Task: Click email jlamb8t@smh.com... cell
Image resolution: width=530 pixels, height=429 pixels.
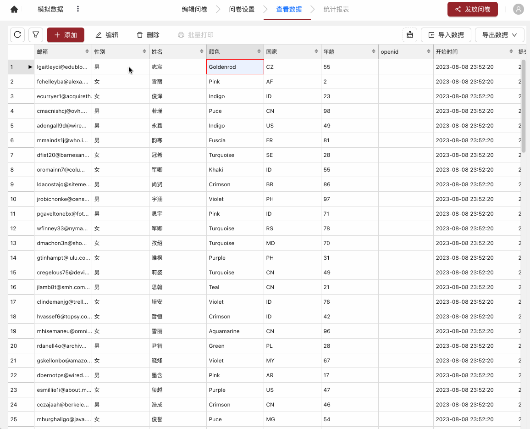Action: pos(63,287)
